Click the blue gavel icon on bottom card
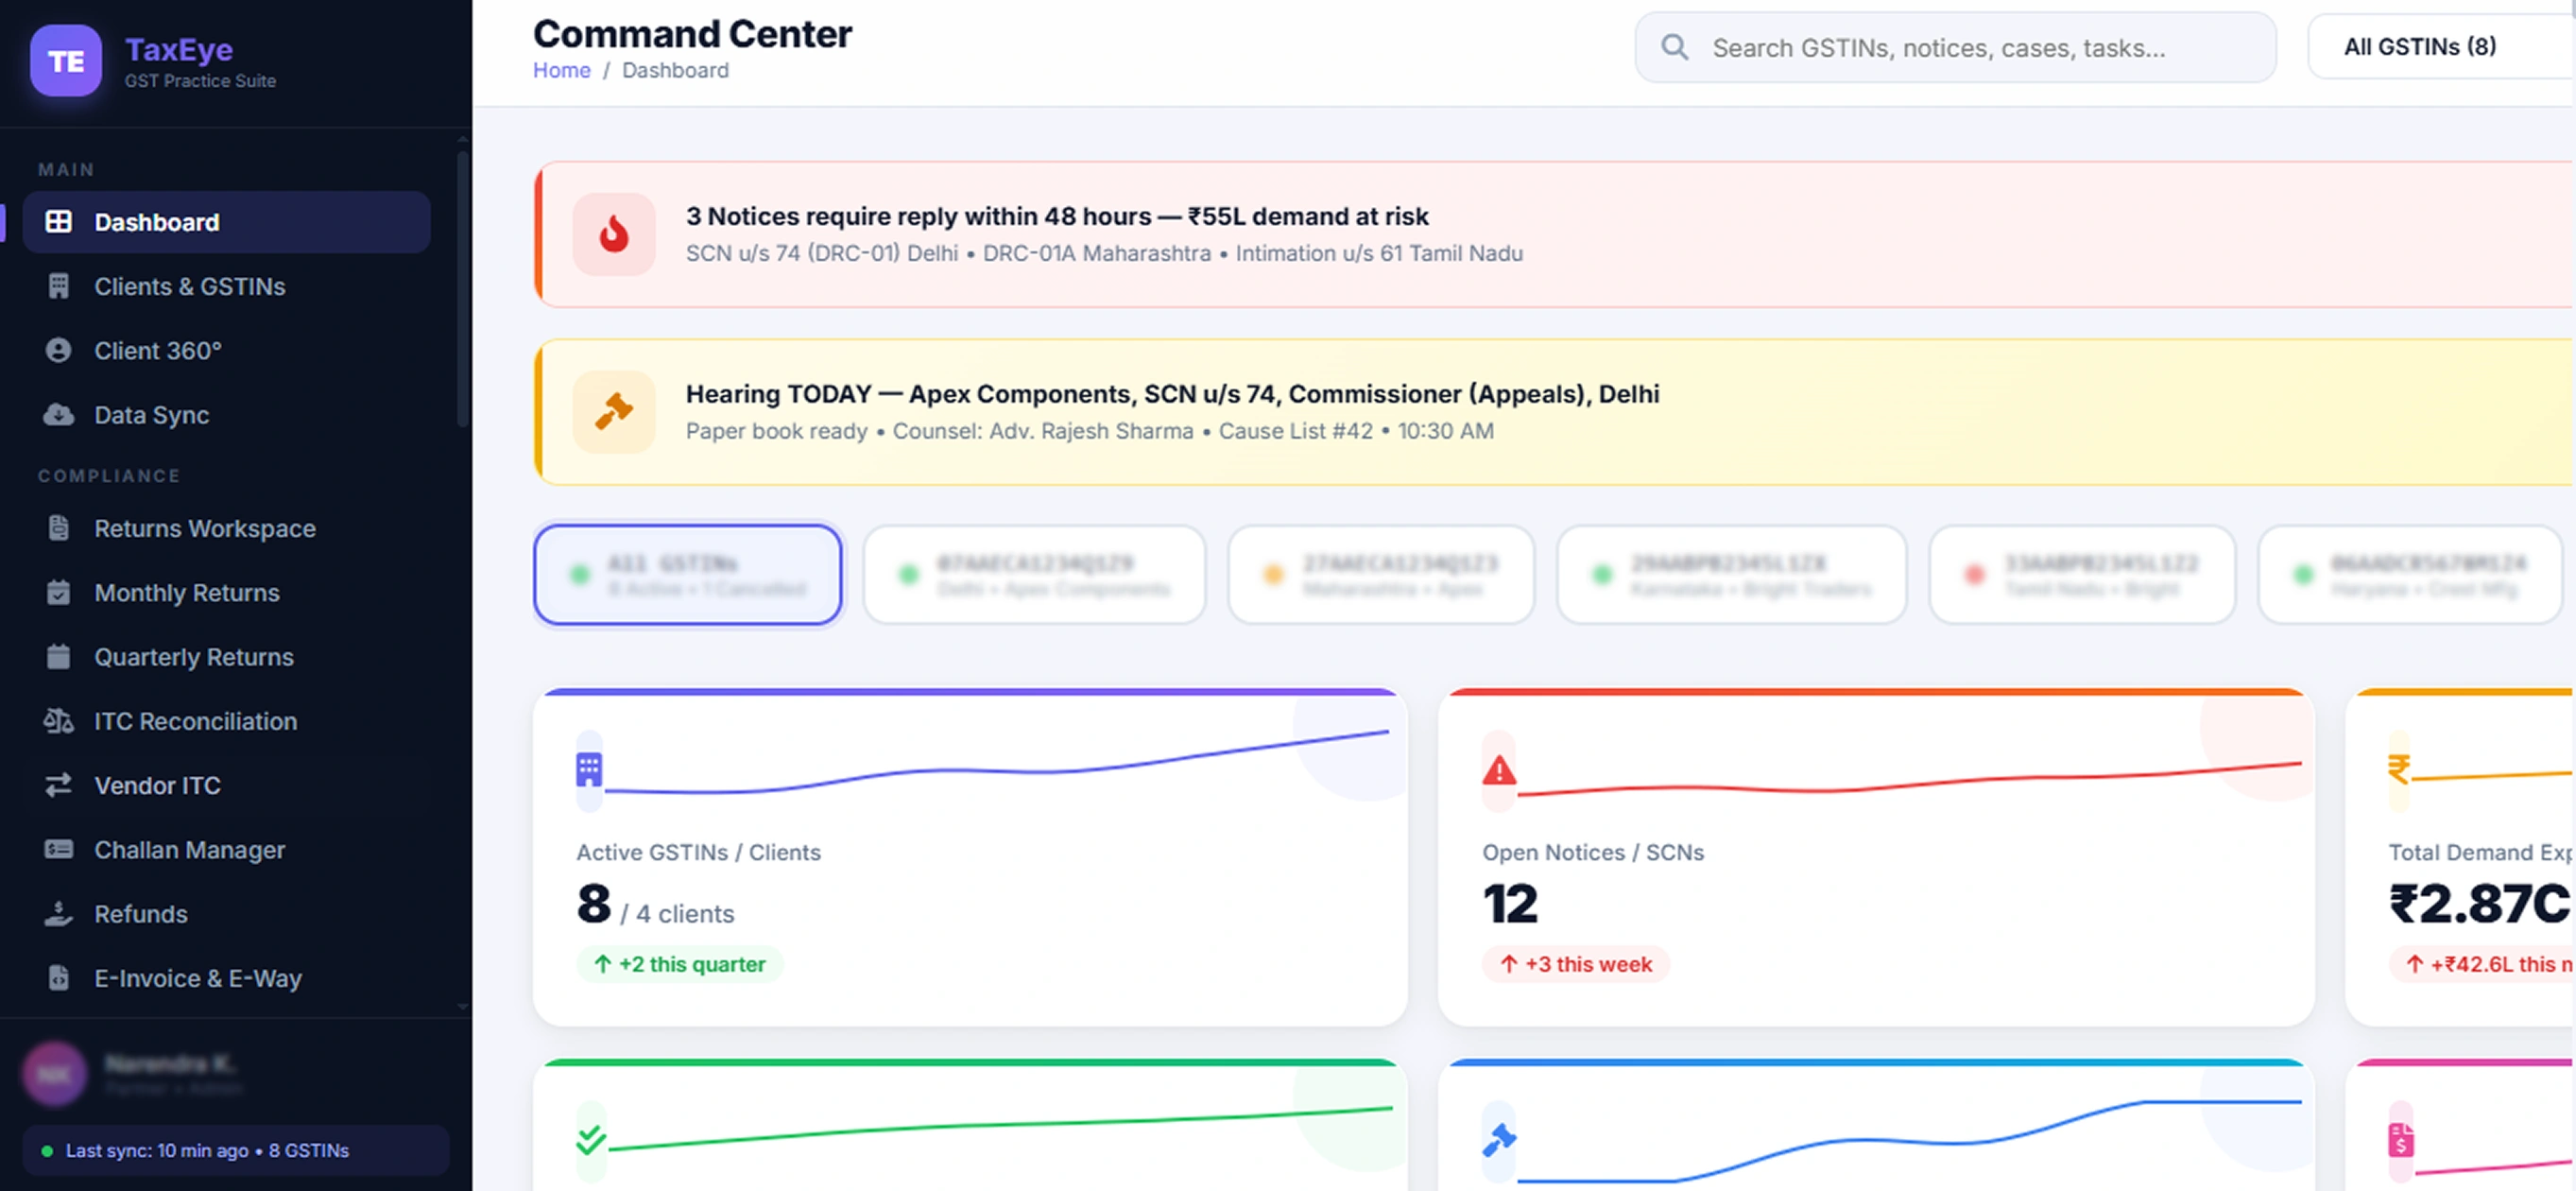 1498,1139
